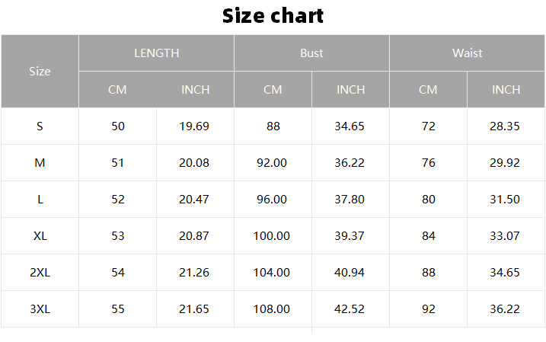Click the 28.35 waist inch cell

point(505,126)
